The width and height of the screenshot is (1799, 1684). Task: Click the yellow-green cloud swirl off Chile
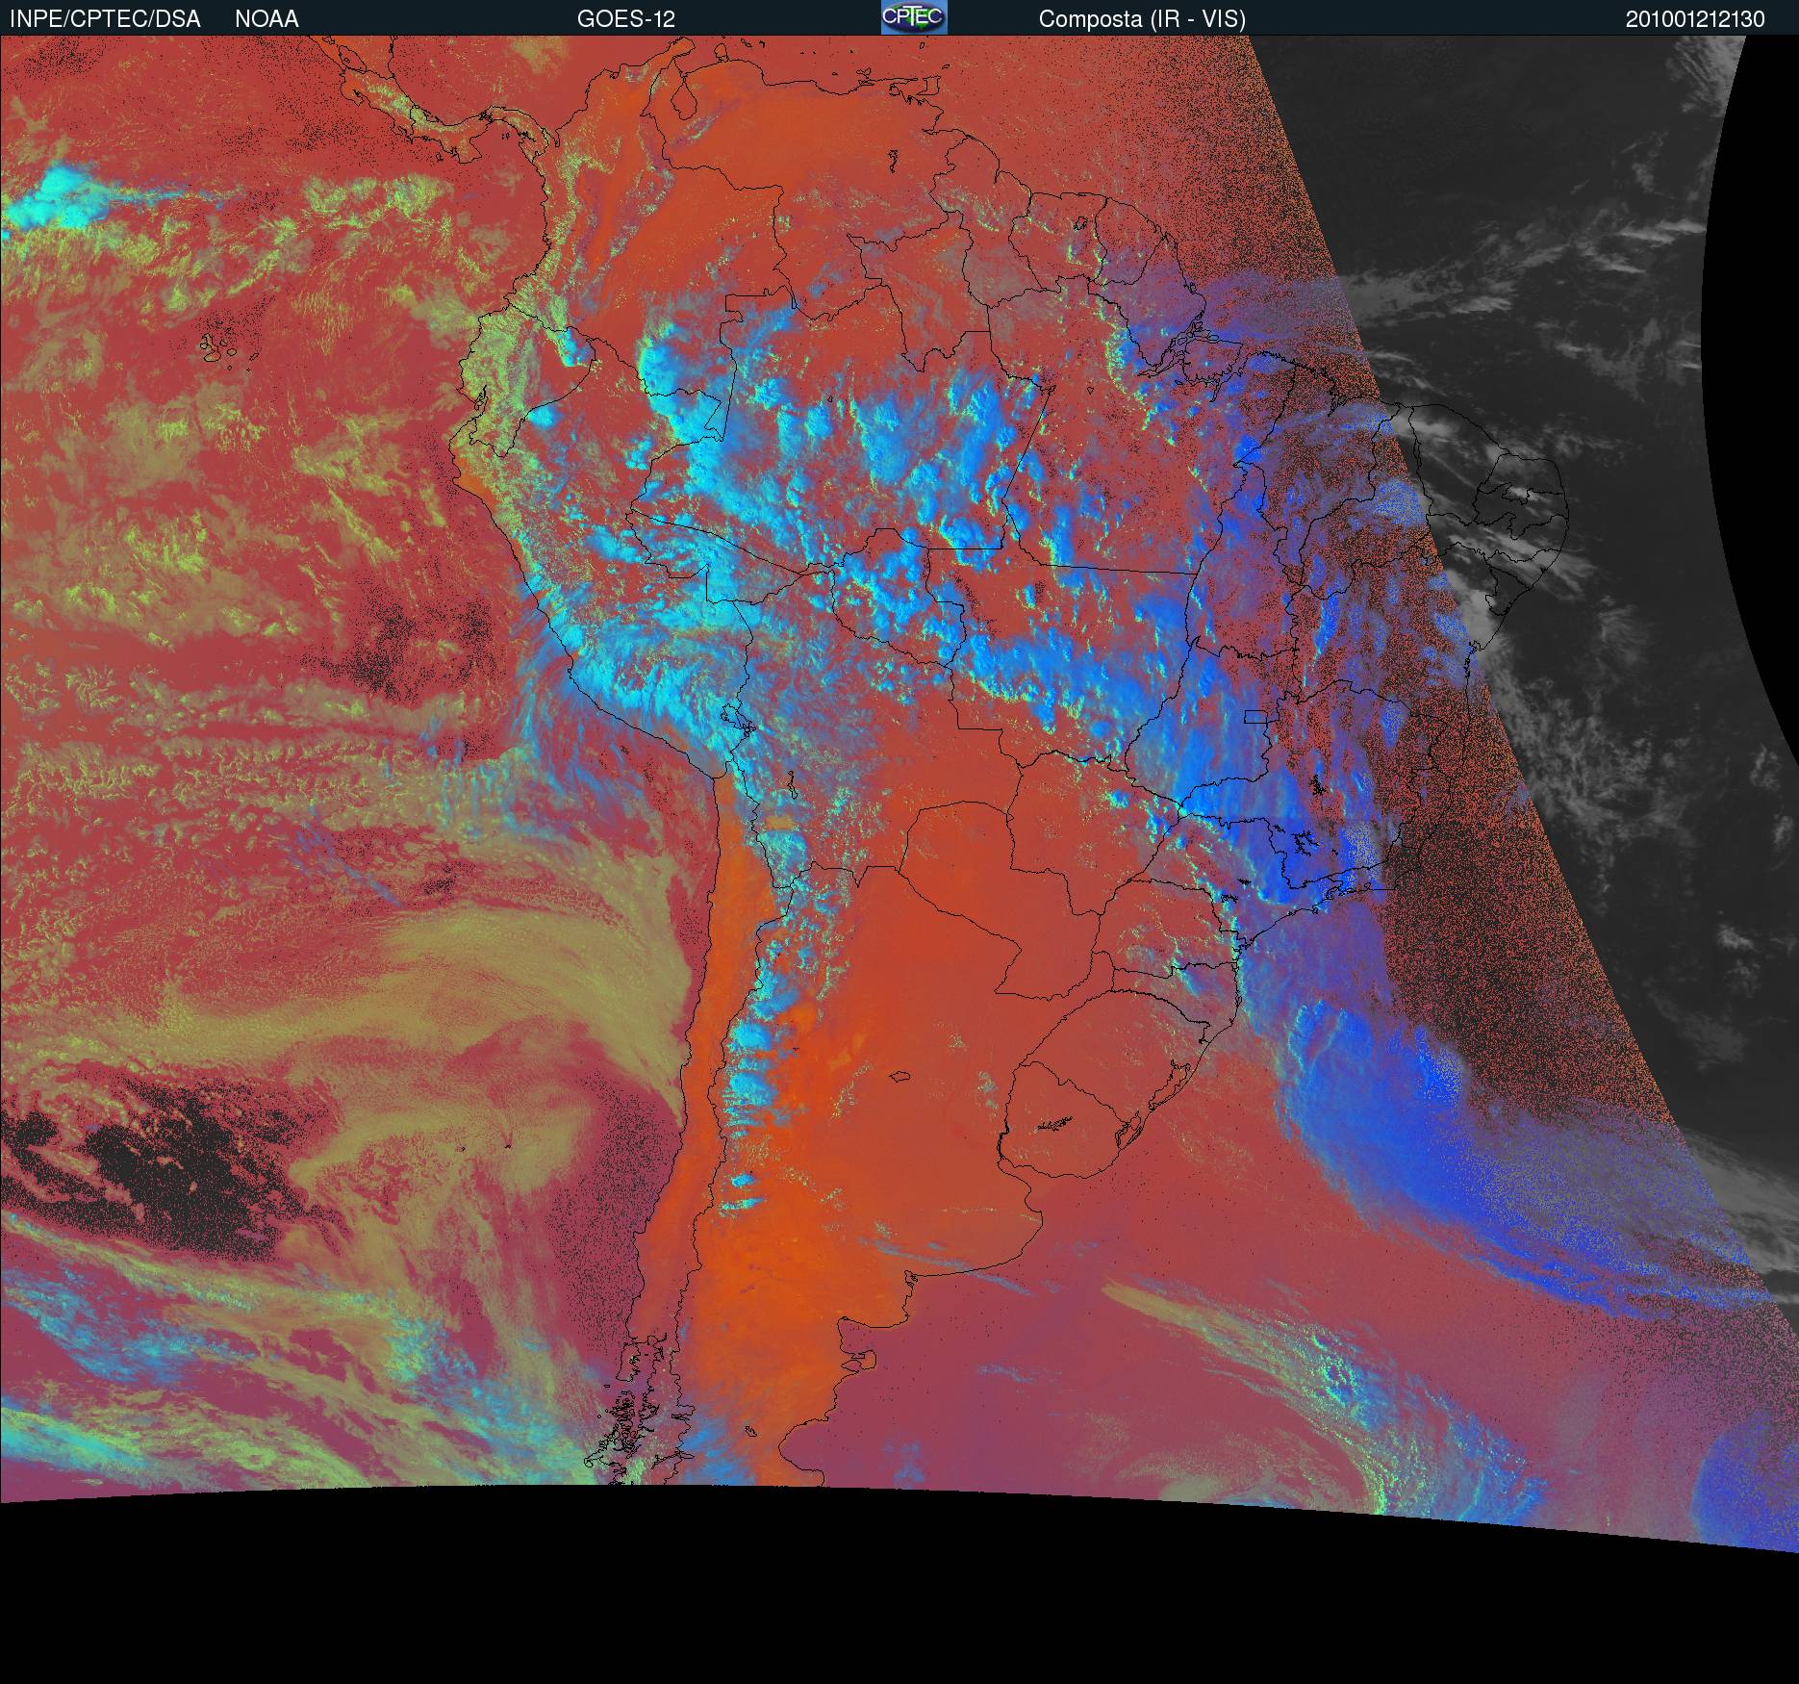[x=500, y=1010]
